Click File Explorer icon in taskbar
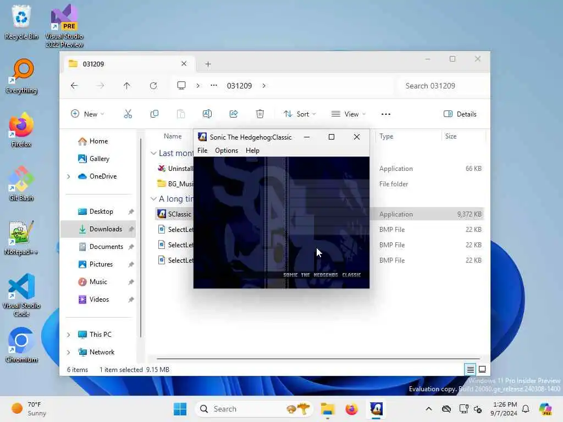This screenshot has width=563, height=422. coord(328,409)
